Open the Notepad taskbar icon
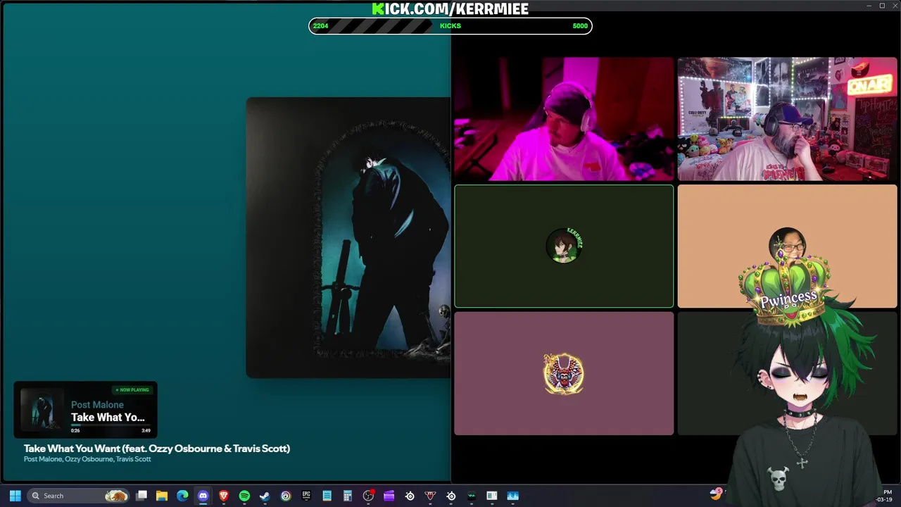This screenshot has width=901, height=507. (x=327, y=496)
